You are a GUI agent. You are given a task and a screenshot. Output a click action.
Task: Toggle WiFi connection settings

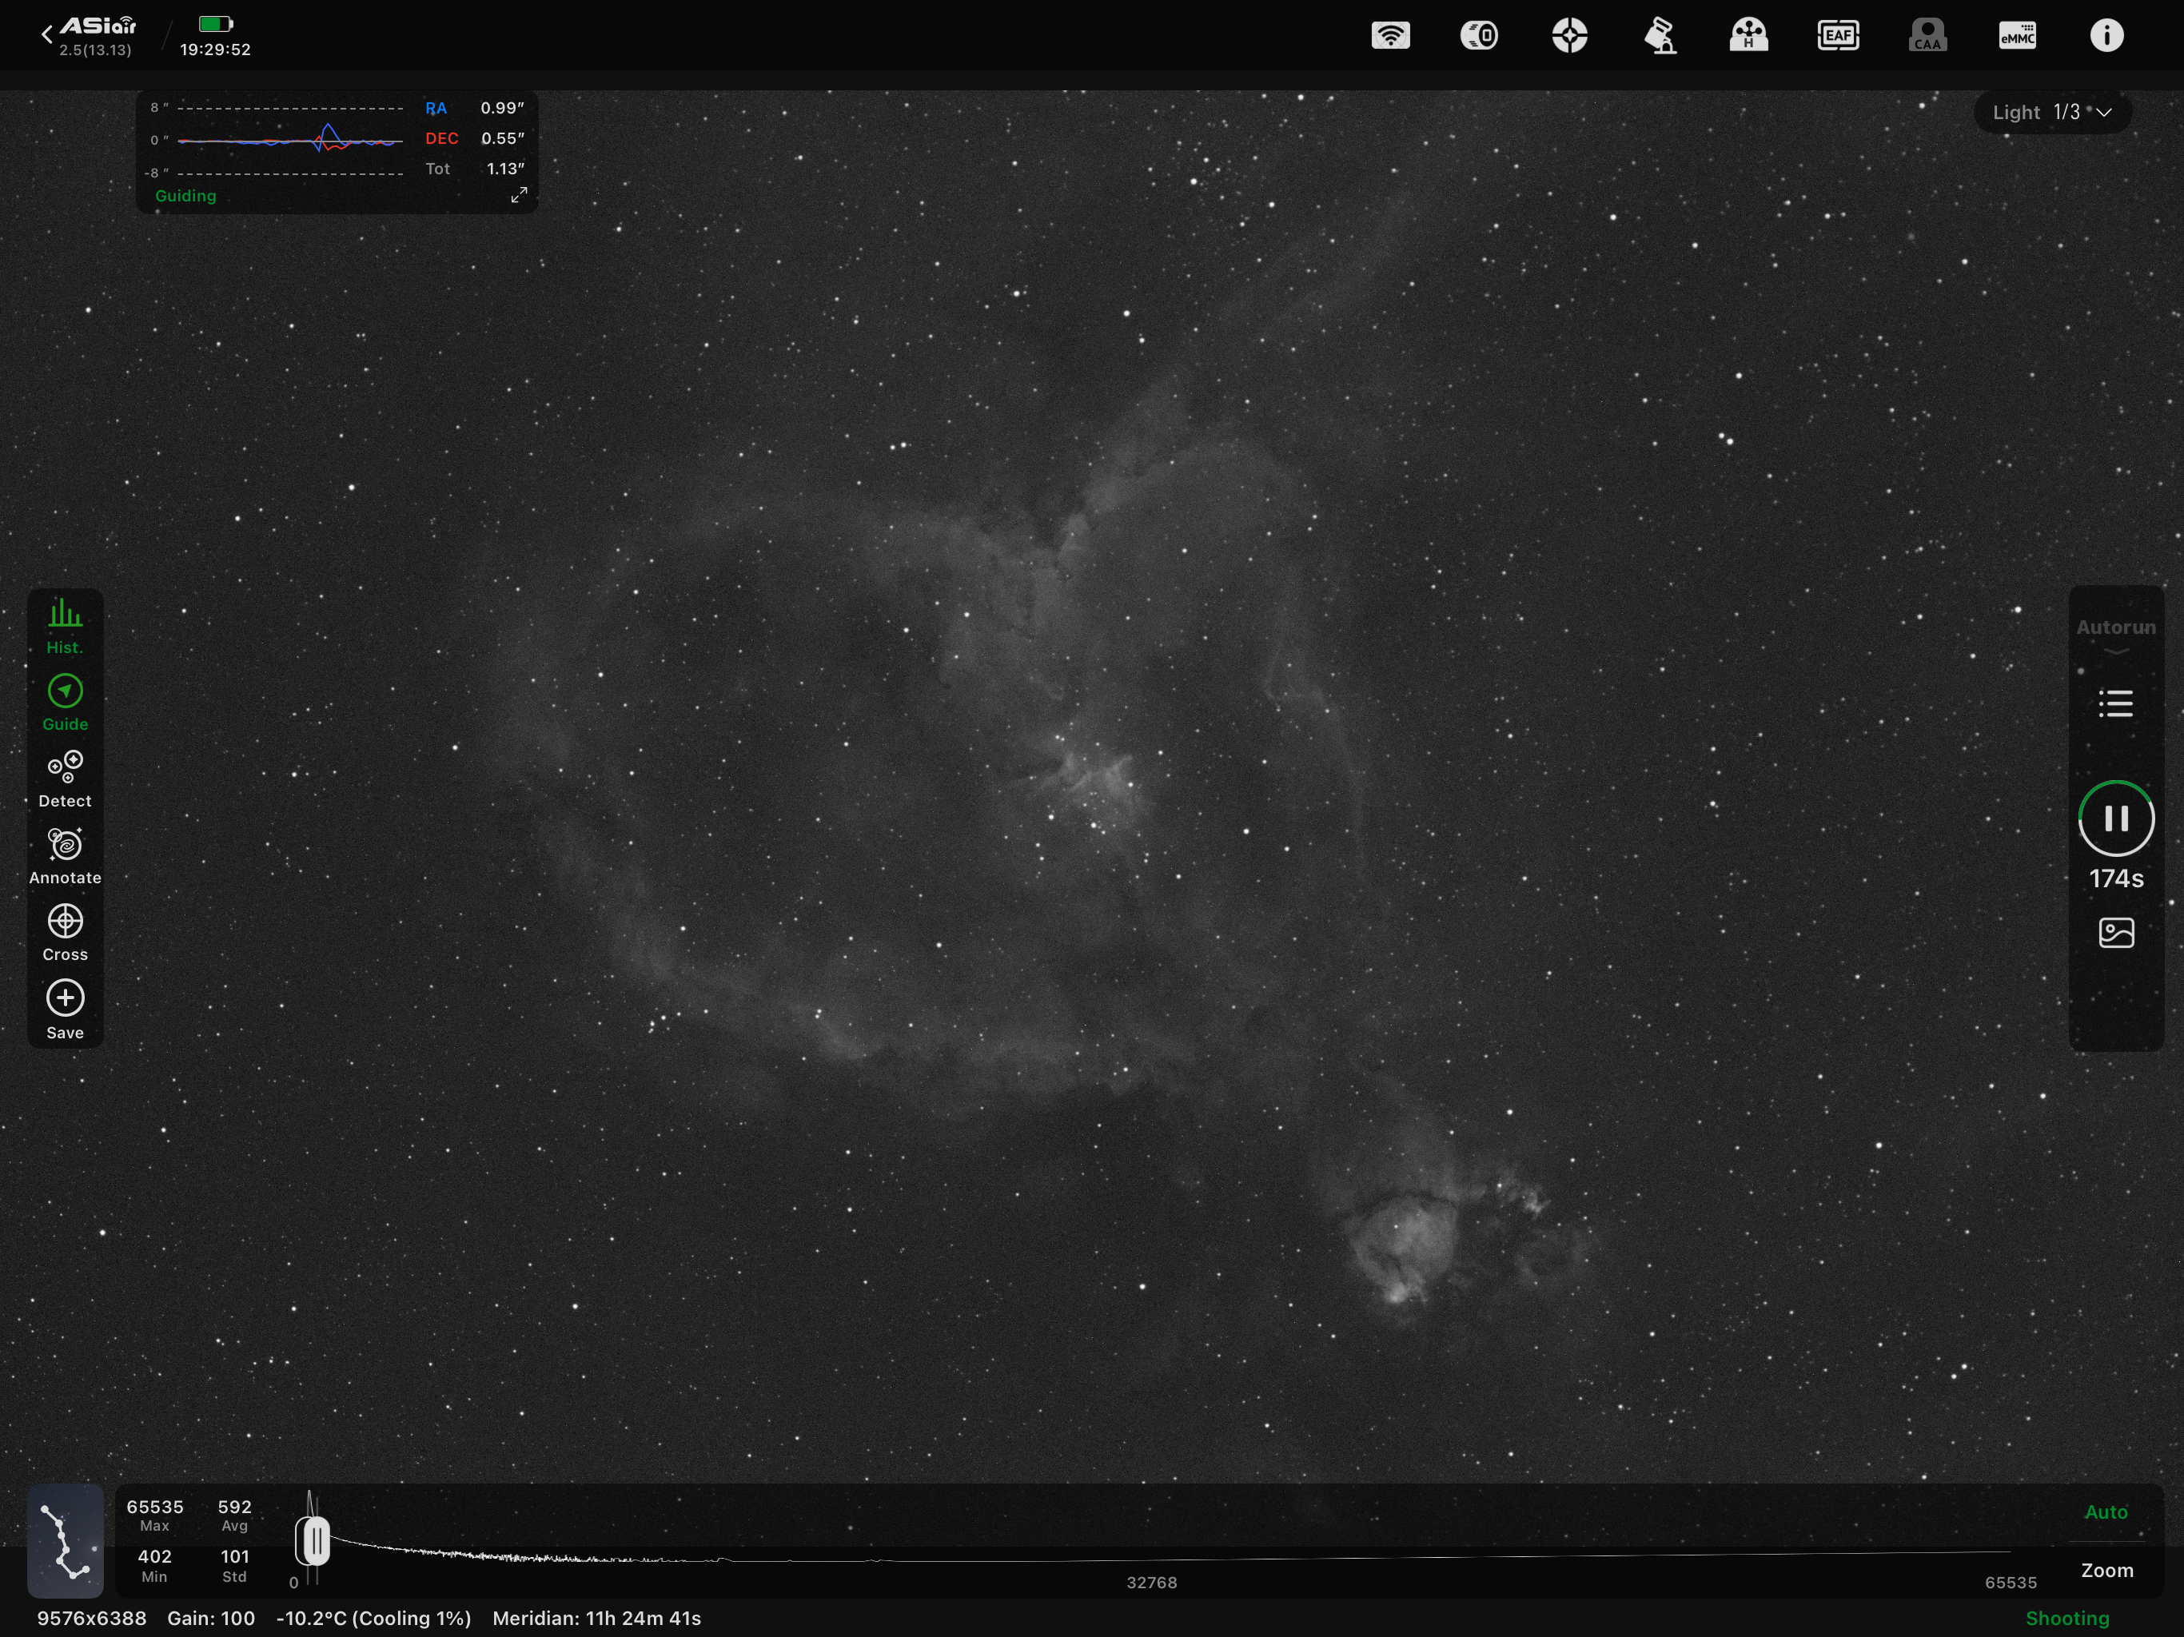tap(1391, 34)
